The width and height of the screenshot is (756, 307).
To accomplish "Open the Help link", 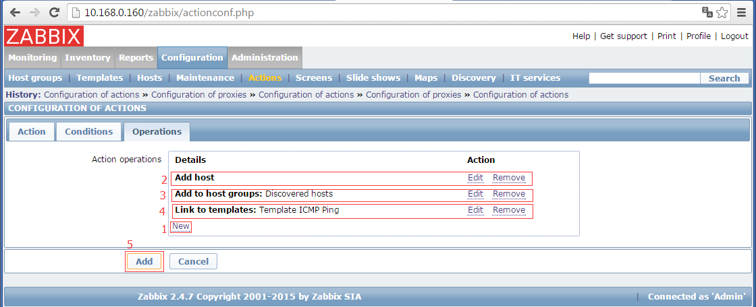I will [x=581, y=36].
